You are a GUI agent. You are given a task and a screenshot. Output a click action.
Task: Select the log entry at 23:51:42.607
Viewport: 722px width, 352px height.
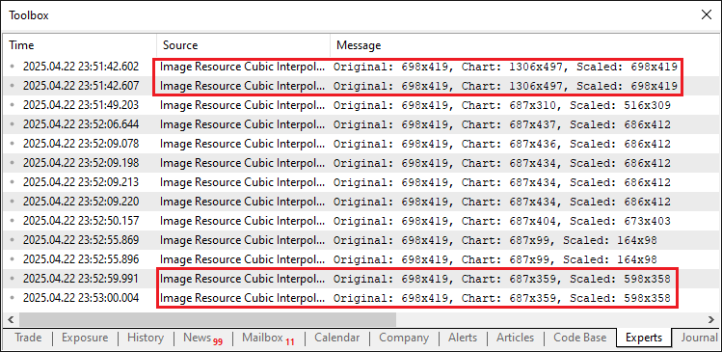pyautogui.click(x=361, y=86)
